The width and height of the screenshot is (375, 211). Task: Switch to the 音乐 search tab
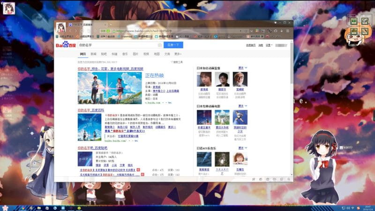125,54
